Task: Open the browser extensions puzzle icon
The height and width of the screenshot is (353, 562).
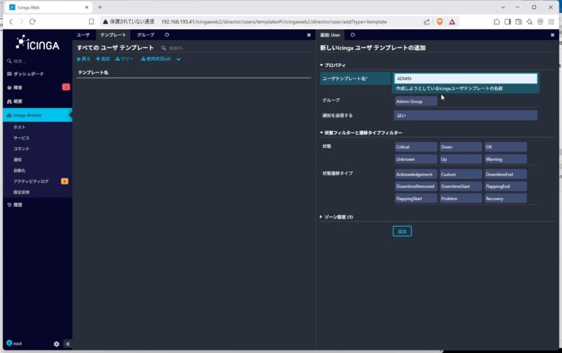Action: pos(497,22)
